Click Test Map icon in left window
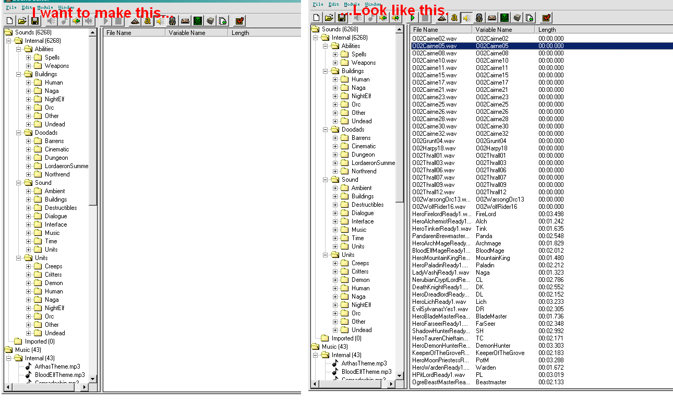 tap(239, 21)
